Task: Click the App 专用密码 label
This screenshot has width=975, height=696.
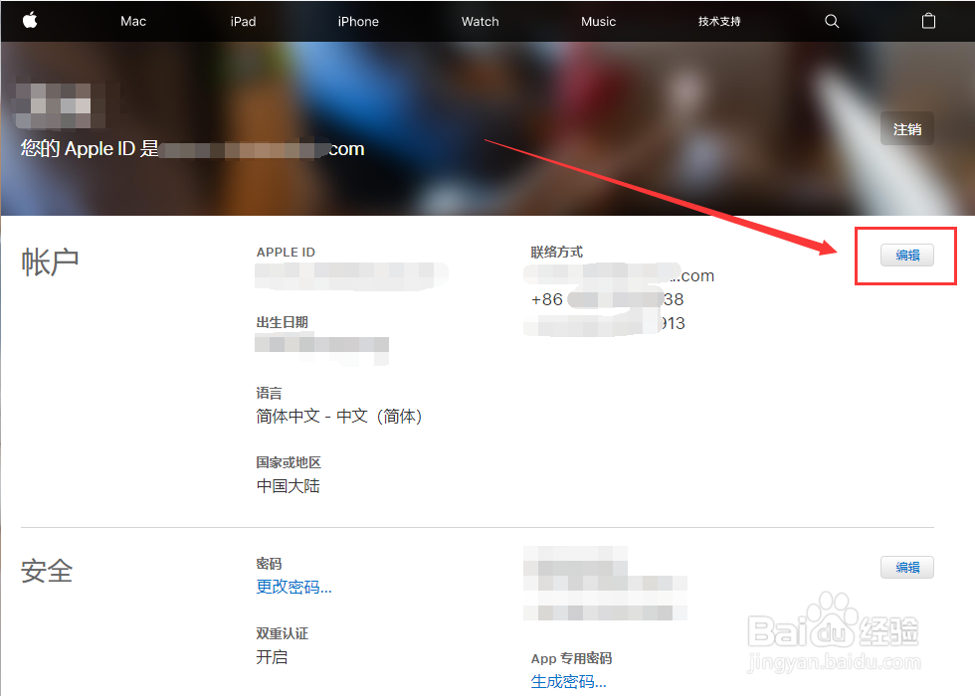Action: (x=571, y=658)
